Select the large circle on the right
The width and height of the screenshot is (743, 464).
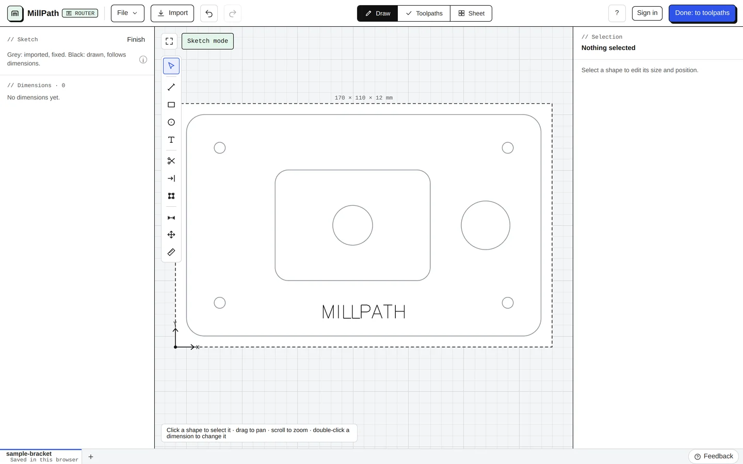click(x=486, y=225)
